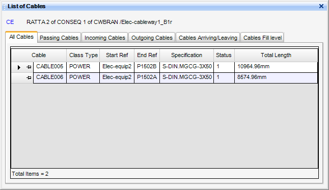Select the CABLE006 cell
Image resolution: width=329 pixels, height=190 pixels.
tap(50, 78)
